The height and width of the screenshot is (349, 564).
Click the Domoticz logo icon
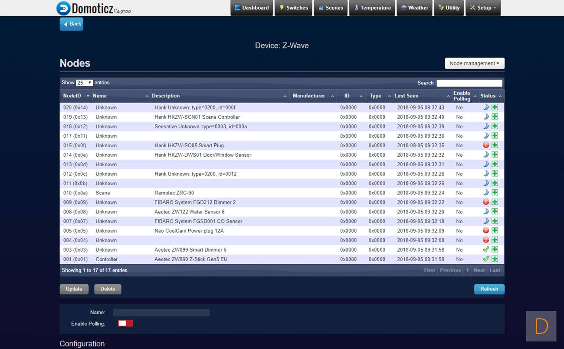point(63,8)
